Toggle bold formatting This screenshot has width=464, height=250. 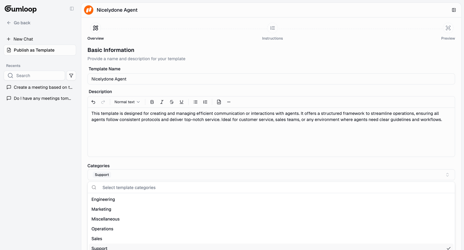(152, 102)
